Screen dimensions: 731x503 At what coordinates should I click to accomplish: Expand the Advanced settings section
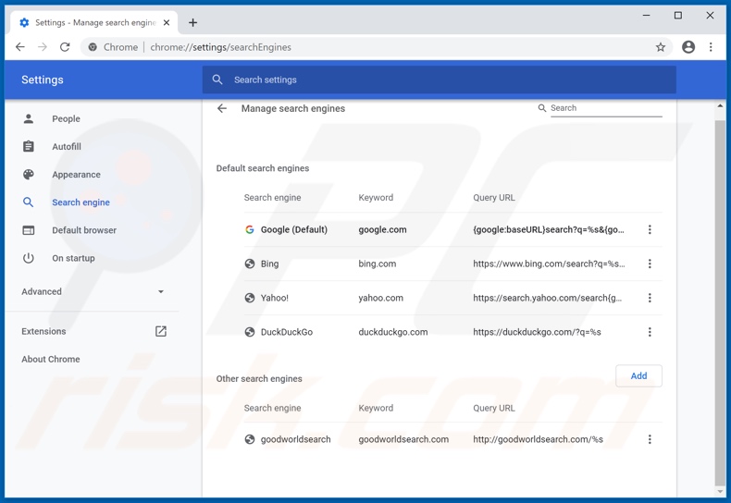pos(93,291)
